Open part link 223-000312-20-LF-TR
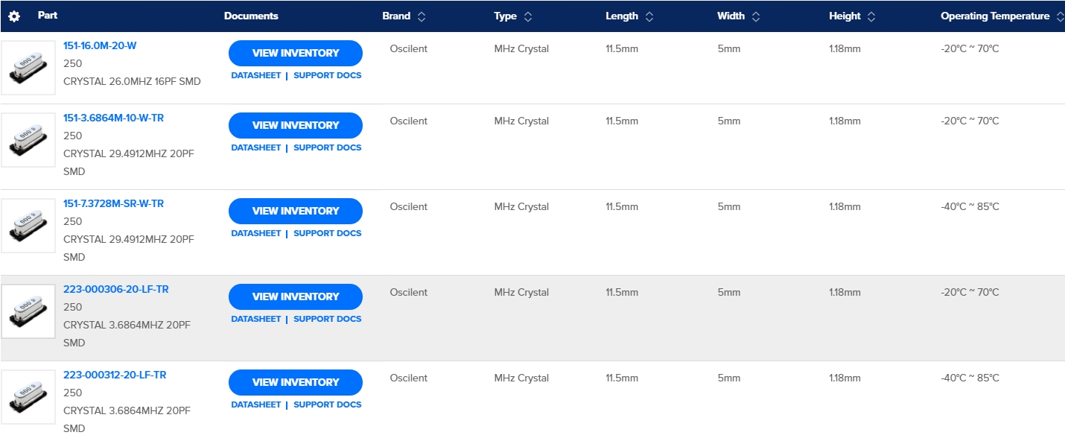The width and height of the screenshot is (1065, 441). pos(115,375)
